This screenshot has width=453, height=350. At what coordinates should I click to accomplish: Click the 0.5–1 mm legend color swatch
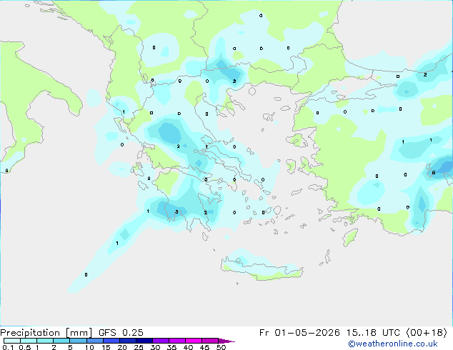[x=29, y=341]
